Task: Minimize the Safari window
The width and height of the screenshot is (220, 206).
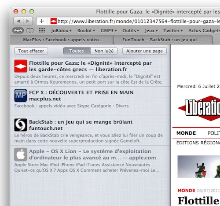Action: pyautogui.click(x=24, y=11)
